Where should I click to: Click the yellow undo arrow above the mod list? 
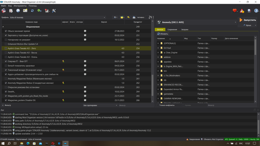pyautogui.click(x=128, y=17)
